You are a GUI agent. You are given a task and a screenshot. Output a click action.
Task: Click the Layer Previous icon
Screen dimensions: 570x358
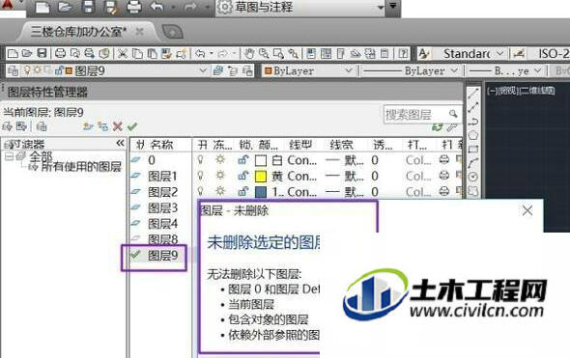point(232,70)
